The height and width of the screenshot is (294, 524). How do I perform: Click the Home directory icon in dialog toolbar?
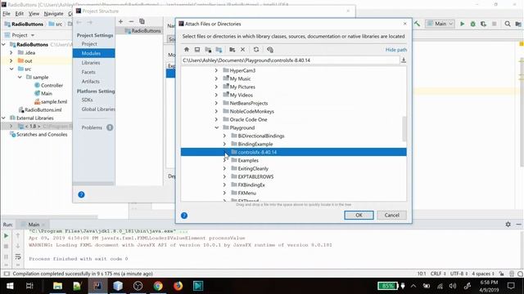(187, 50)
